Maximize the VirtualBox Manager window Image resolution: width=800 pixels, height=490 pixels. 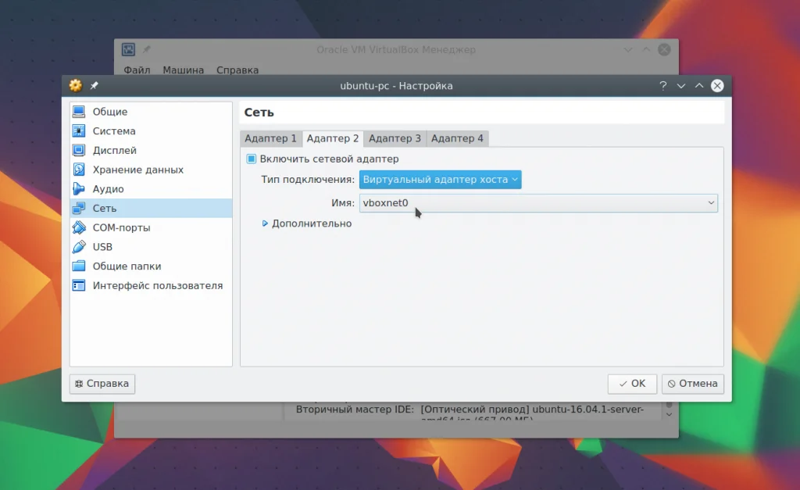646,49
